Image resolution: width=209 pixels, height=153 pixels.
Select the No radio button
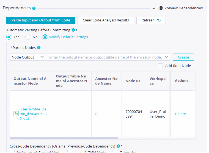(x=28, y=37)
